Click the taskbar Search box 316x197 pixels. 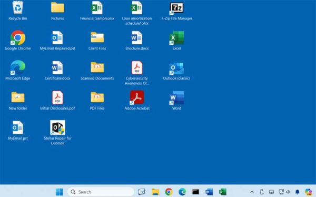pyautogui.click(x=101, y=192)
